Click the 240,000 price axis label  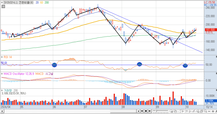[210, 8]
